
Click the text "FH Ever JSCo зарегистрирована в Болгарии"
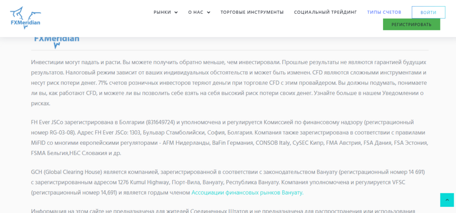[x=88, y=122]
